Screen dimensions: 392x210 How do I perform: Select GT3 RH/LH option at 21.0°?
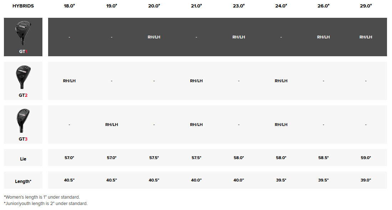click(196, 125)
